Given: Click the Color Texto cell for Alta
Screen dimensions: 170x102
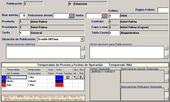Looking at the screenshot, I should [x=51, y=77].
